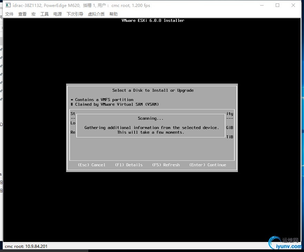Click 'Gathering additional information' message line
The height and width of the screenshot is (252, 304).
point(151,127)
